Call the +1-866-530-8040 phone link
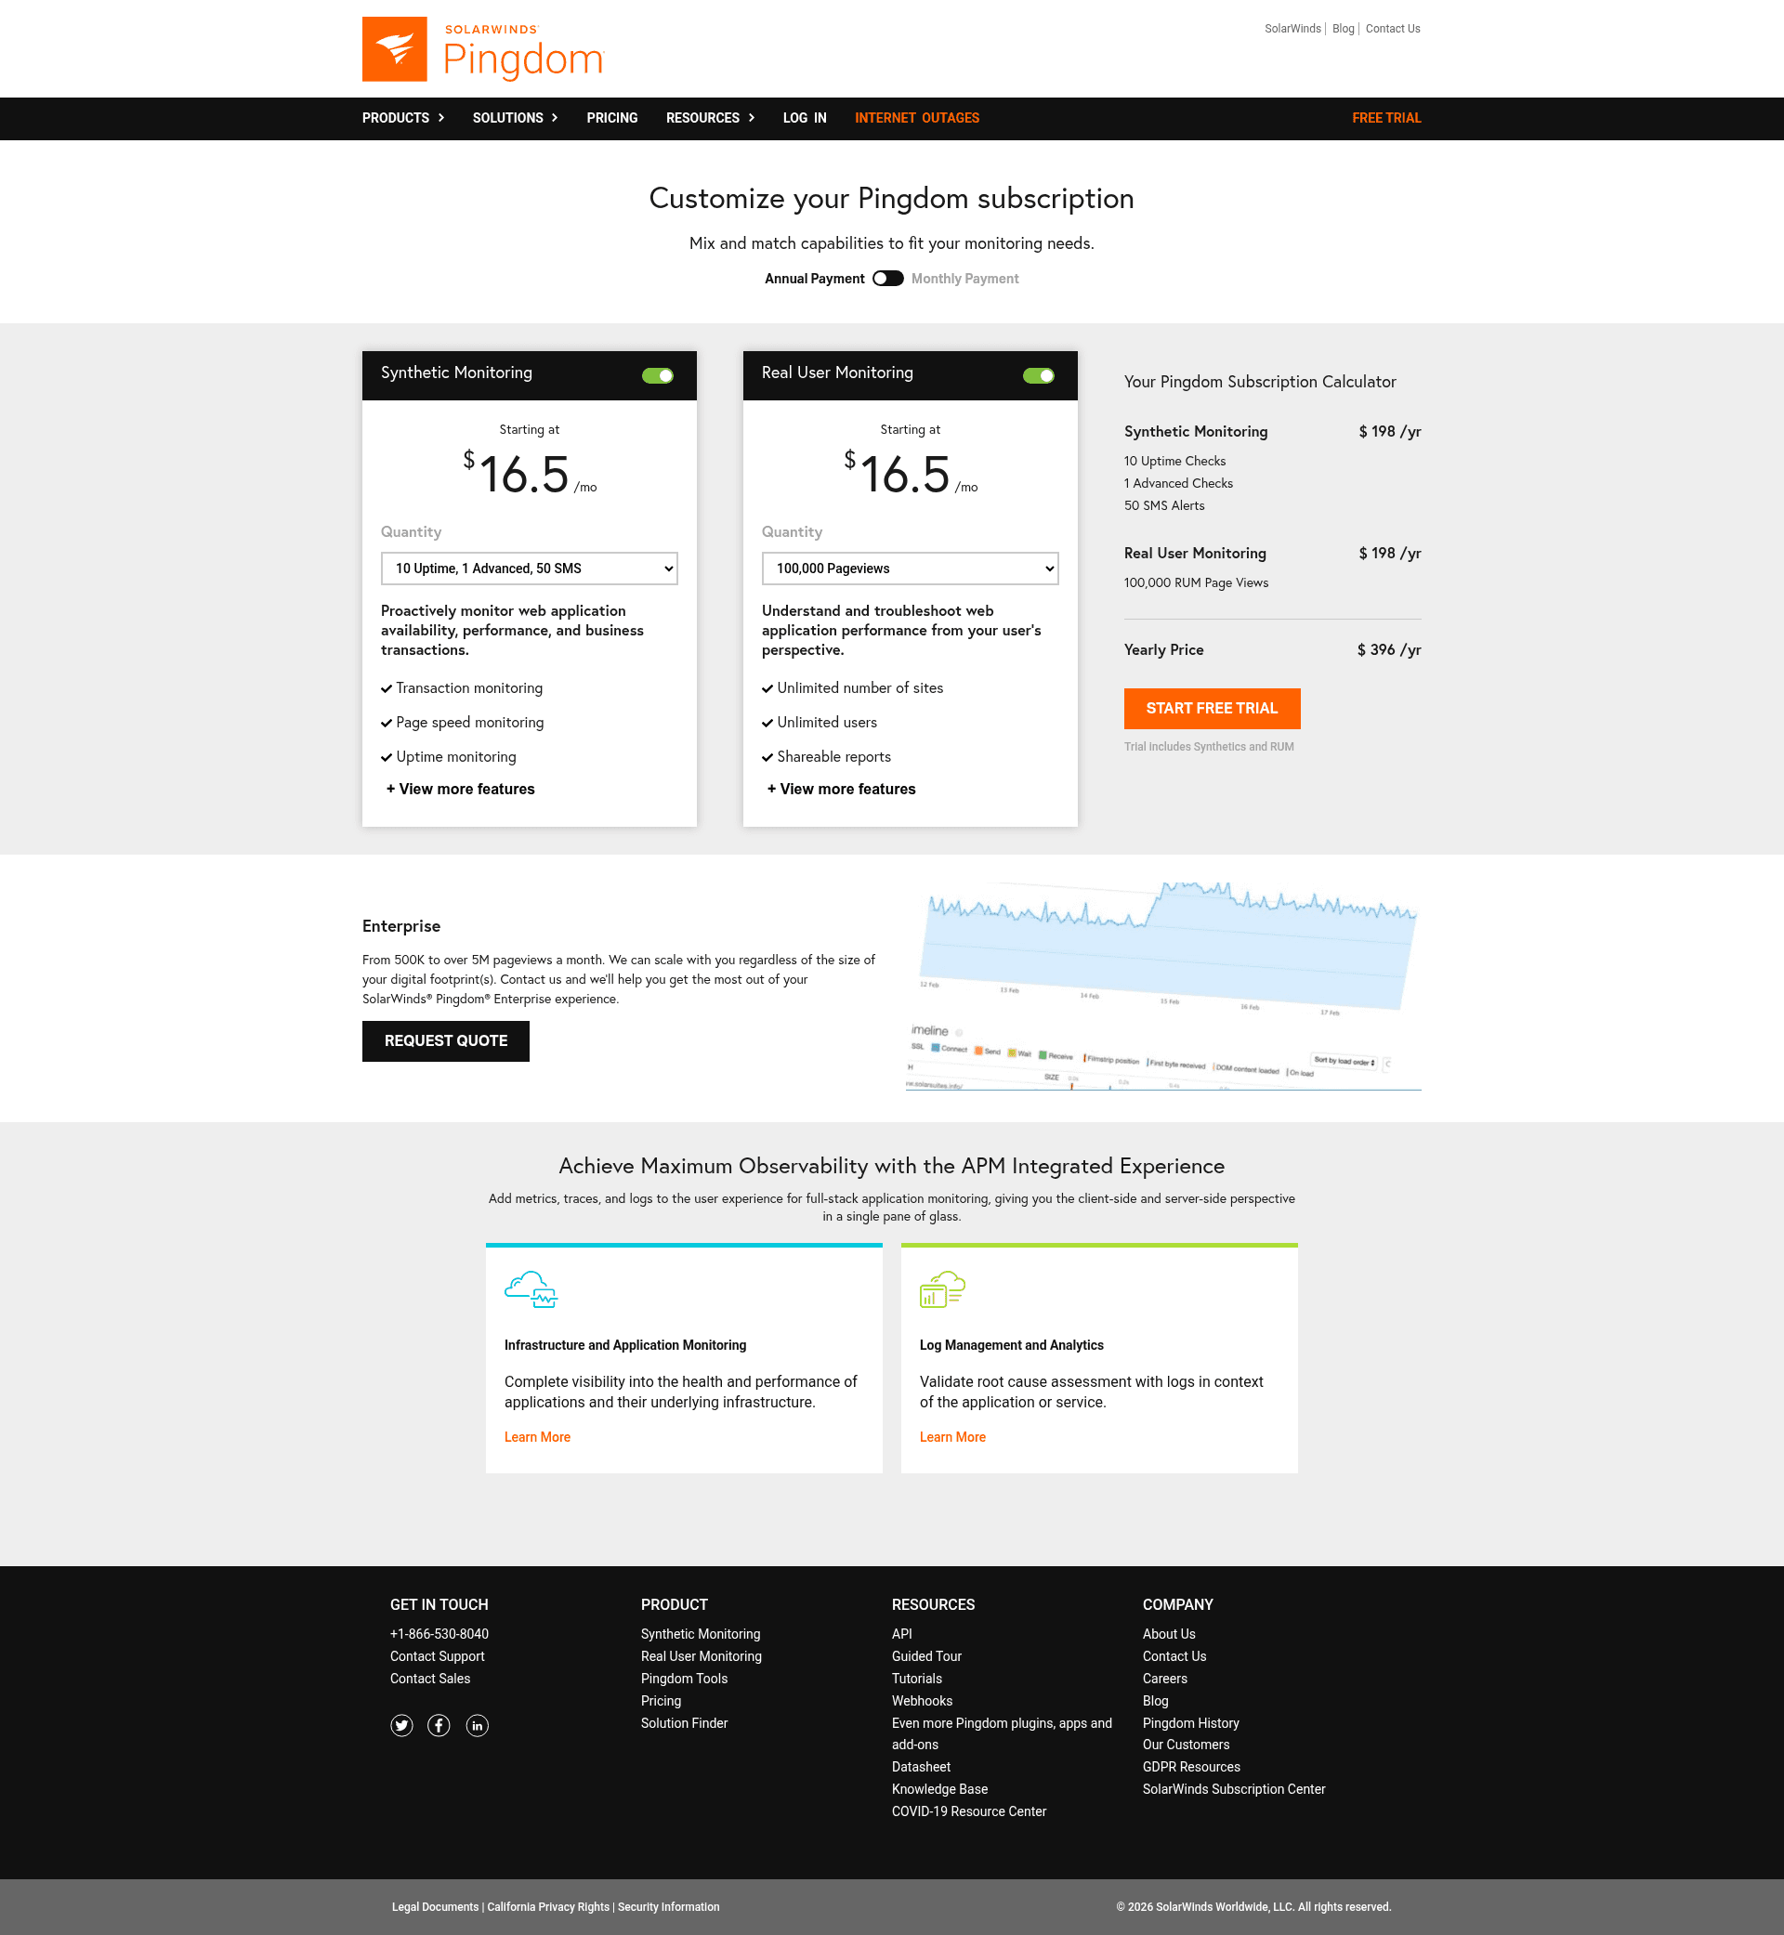Image resolution: width=1784 pixels, height=1935 pixels. click(x=439, y=1634)
